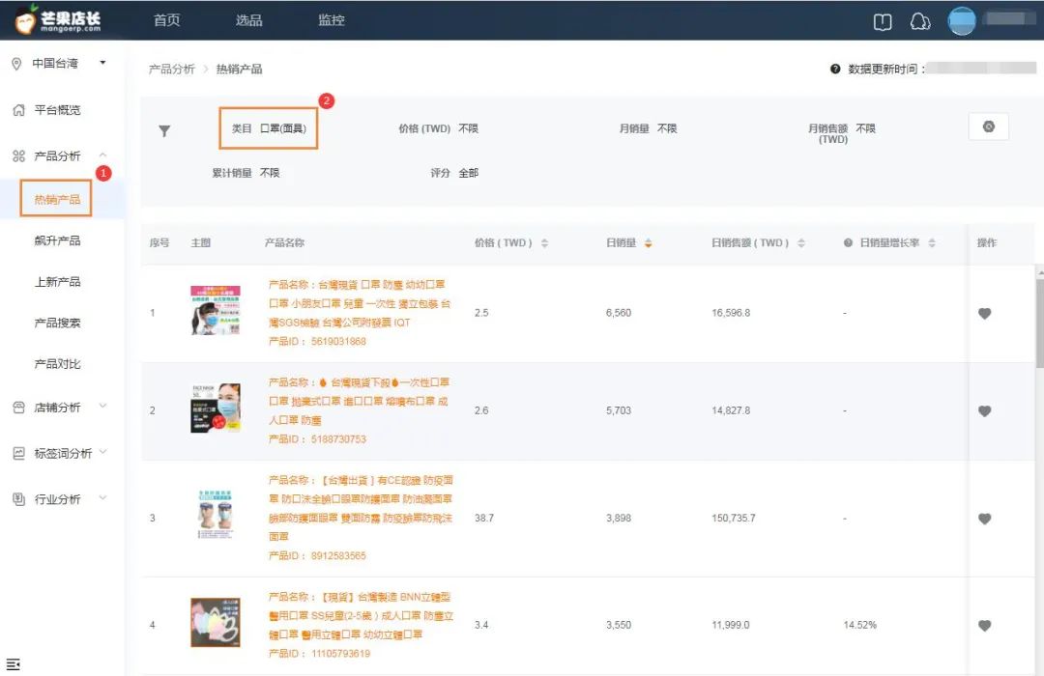Click daily sales value 6,560
The height and width of the screenshot is (676, 1044).
(618, 313)
